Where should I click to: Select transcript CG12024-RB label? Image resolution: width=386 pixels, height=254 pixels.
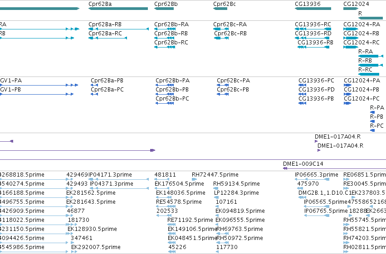(362, 34)
